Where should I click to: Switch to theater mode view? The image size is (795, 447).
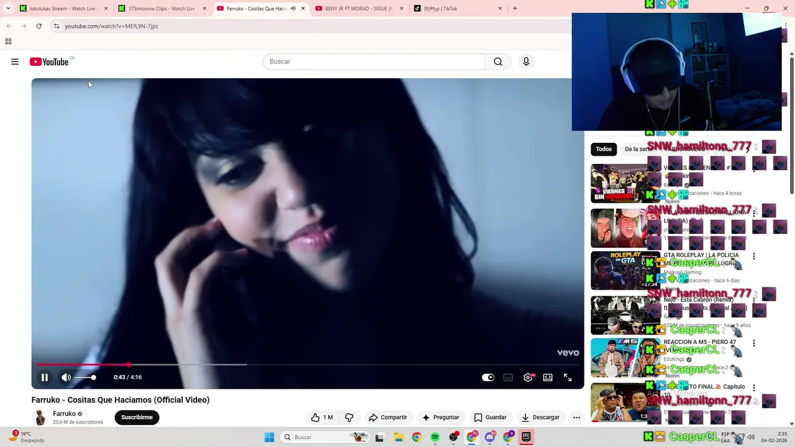548,377
